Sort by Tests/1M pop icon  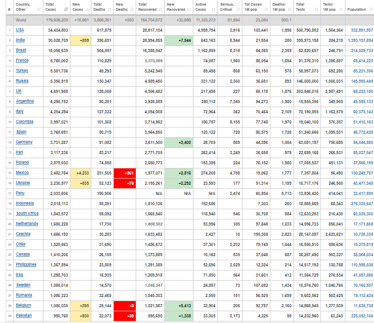click(341, 10)
